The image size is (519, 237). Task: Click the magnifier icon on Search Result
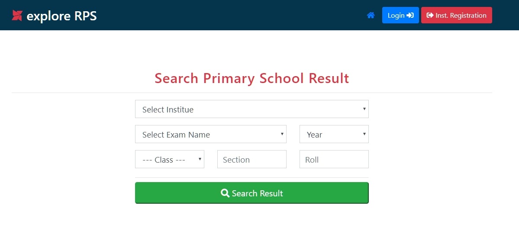point(225,193)
